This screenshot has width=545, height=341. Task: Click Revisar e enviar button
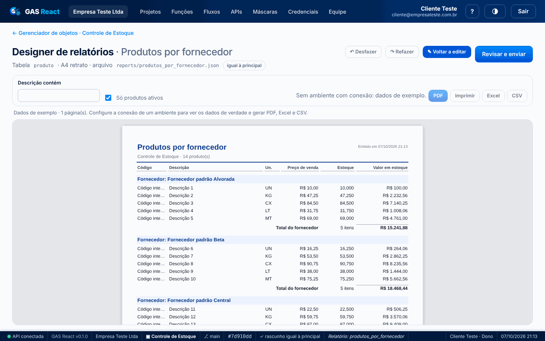coord(504,54)
